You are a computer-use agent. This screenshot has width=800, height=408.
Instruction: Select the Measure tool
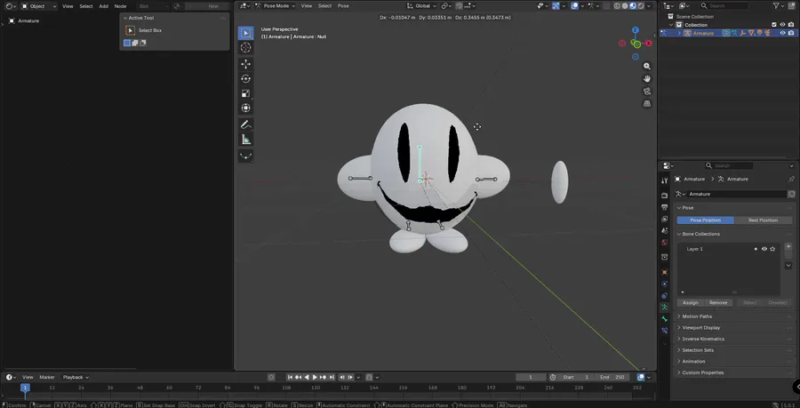click(x=246, y=140)
